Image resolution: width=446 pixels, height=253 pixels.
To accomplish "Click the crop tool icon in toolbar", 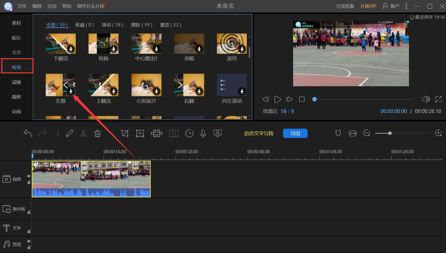I will tap(125, 133).
